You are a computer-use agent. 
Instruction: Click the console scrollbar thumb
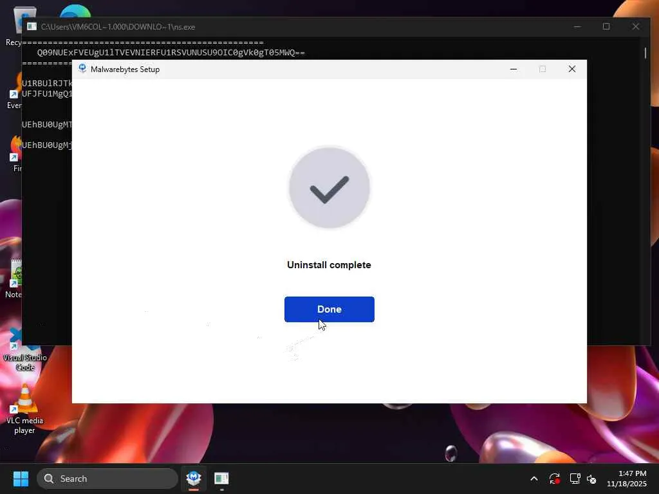point(645,53)
